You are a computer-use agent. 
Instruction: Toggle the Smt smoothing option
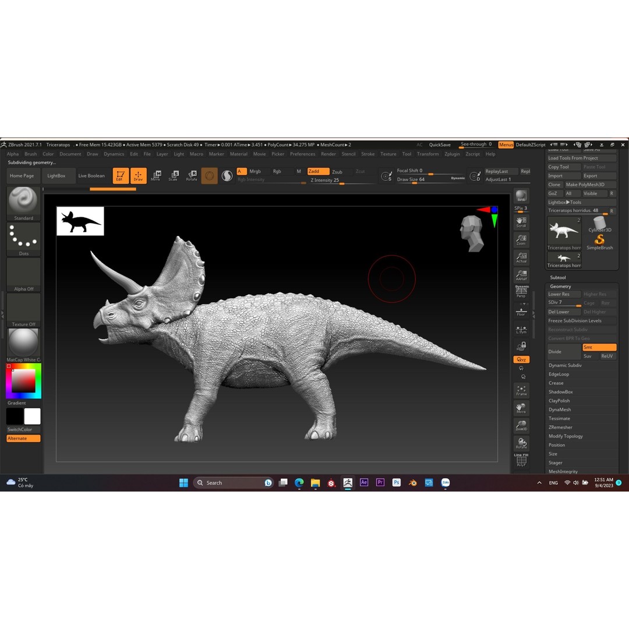tap(599, 347)
